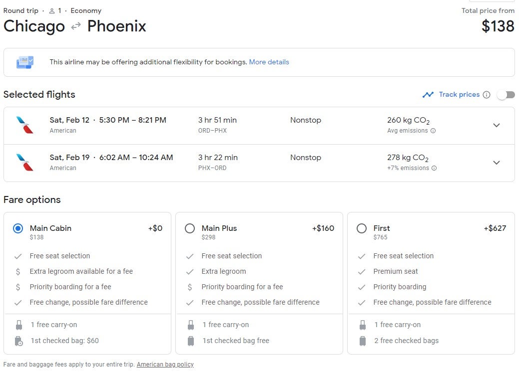Click the checkmark beside Free seat selection in Main Plus
Viewport: 519px width, 373px height.
tap(190, 256)
